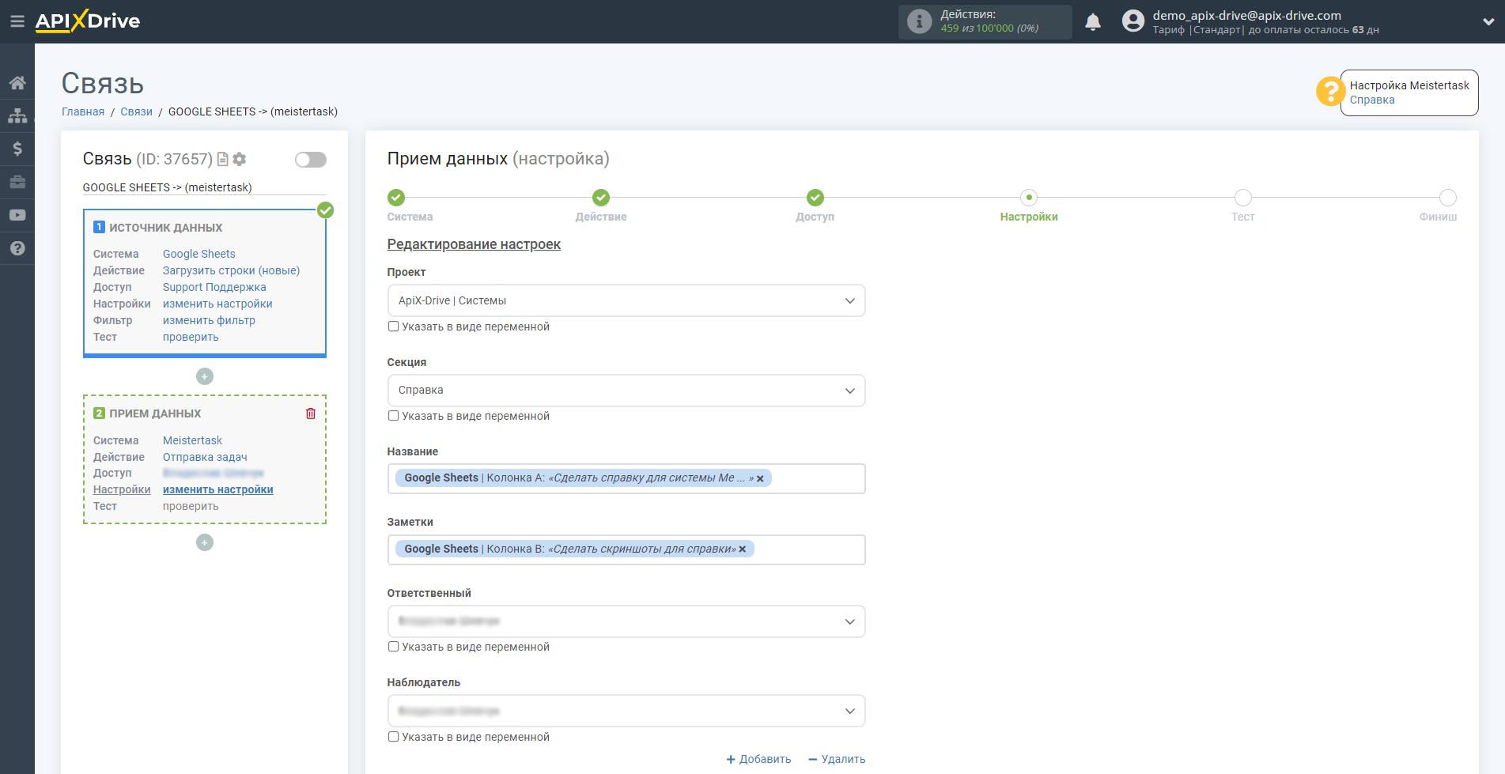Screen dimensions: 1505x774
Task: Go to the Система step
Action: pos(396,198)
